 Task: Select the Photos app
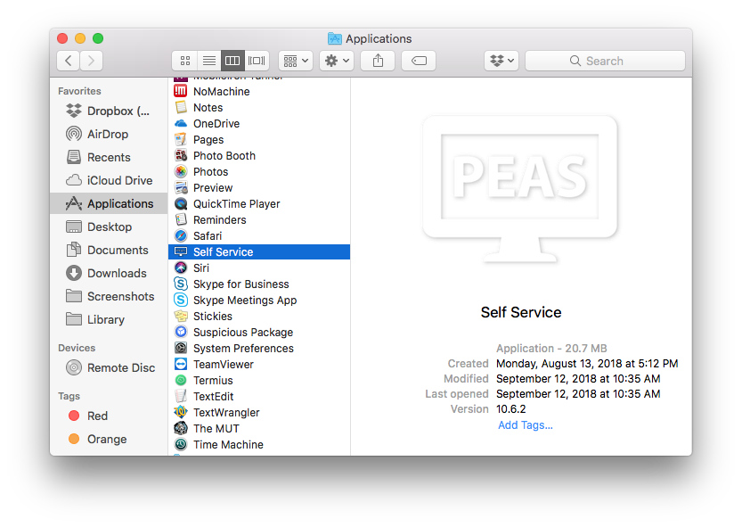point(259,172)
